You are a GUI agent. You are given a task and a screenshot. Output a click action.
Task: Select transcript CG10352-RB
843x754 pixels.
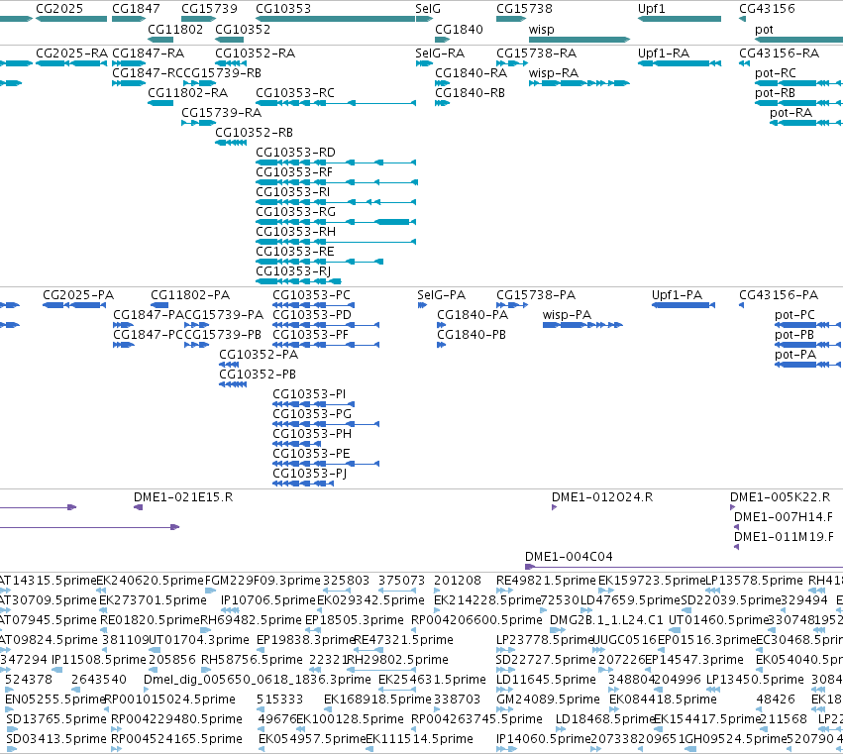coord(231,143)
